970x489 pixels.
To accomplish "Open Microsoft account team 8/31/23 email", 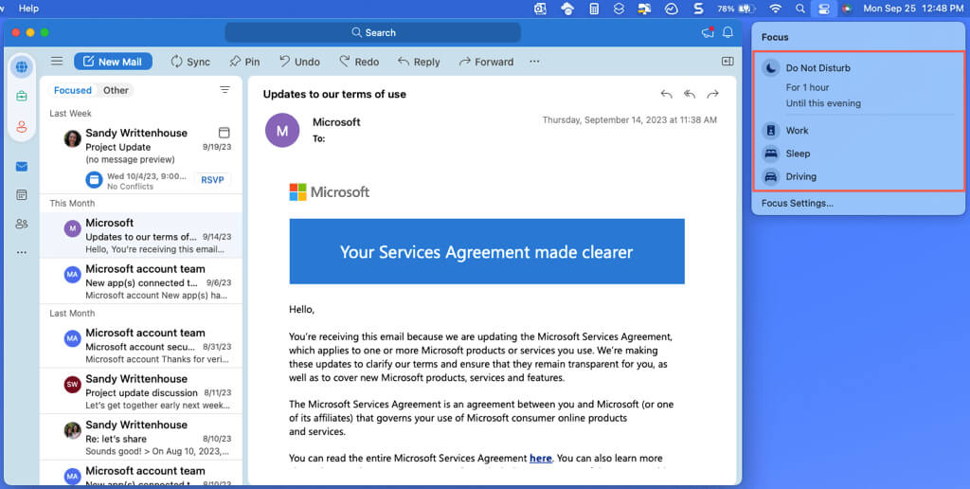I will 141,345.
